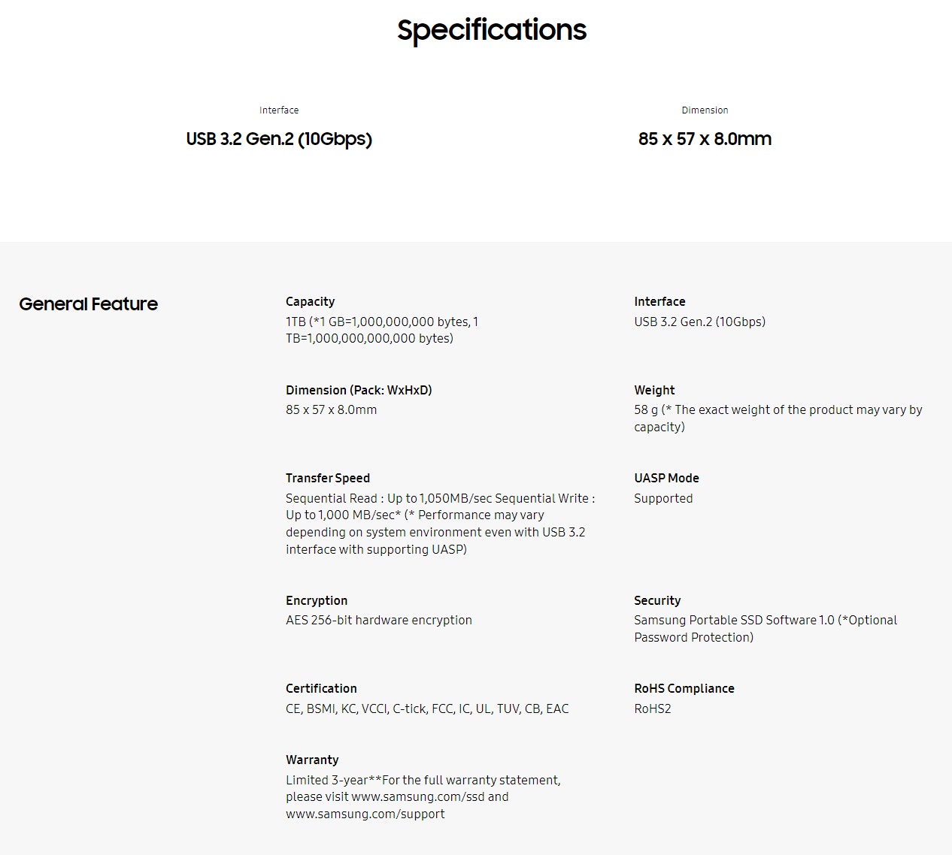
Task: Open the www.samsung.com/support link
Action: [365, 814]
